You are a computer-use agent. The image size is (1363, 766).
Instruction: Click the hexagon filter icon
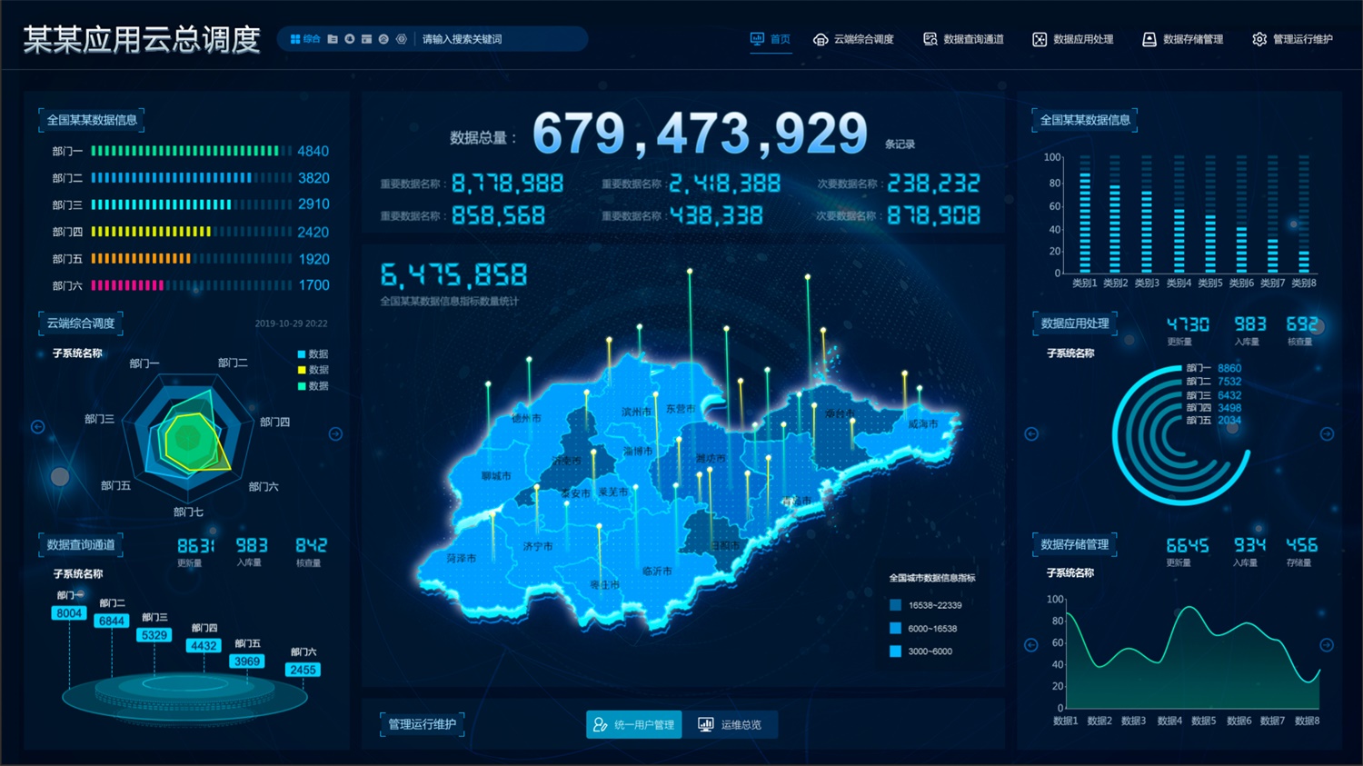pos(401,39)
